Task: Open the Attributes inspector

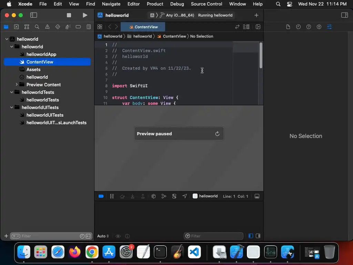Action: click(329, 27)
